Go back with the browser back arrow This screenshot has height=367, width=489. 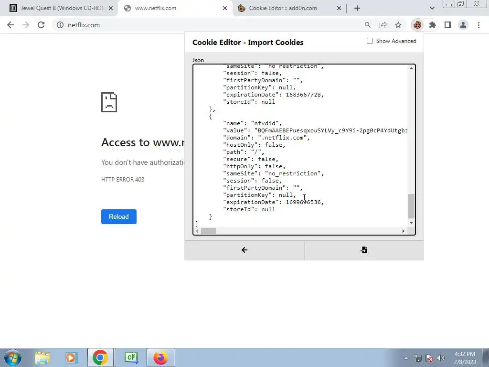point(11,25)
